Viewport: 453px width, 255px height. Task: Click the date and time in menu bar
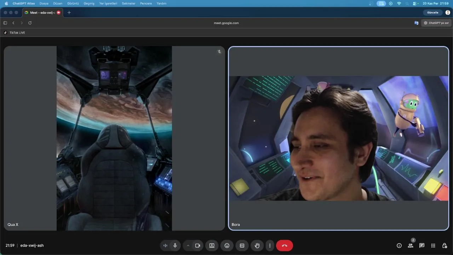(436, 3)
